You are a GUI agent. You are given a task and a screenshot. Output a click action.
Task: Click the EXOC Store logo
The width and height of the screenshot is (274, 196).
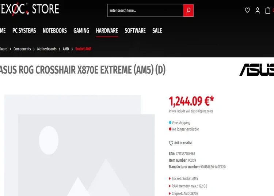[29, 9]
